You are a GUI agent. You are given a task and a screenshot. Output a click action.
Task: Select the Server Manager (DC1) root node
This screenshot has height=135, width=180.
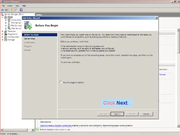pyautogui.click(x=14, y=14)
